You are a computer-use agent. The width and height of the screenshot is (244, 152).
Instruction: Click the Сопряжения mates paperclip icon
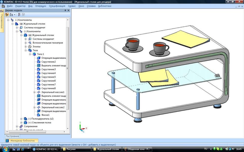21,126
